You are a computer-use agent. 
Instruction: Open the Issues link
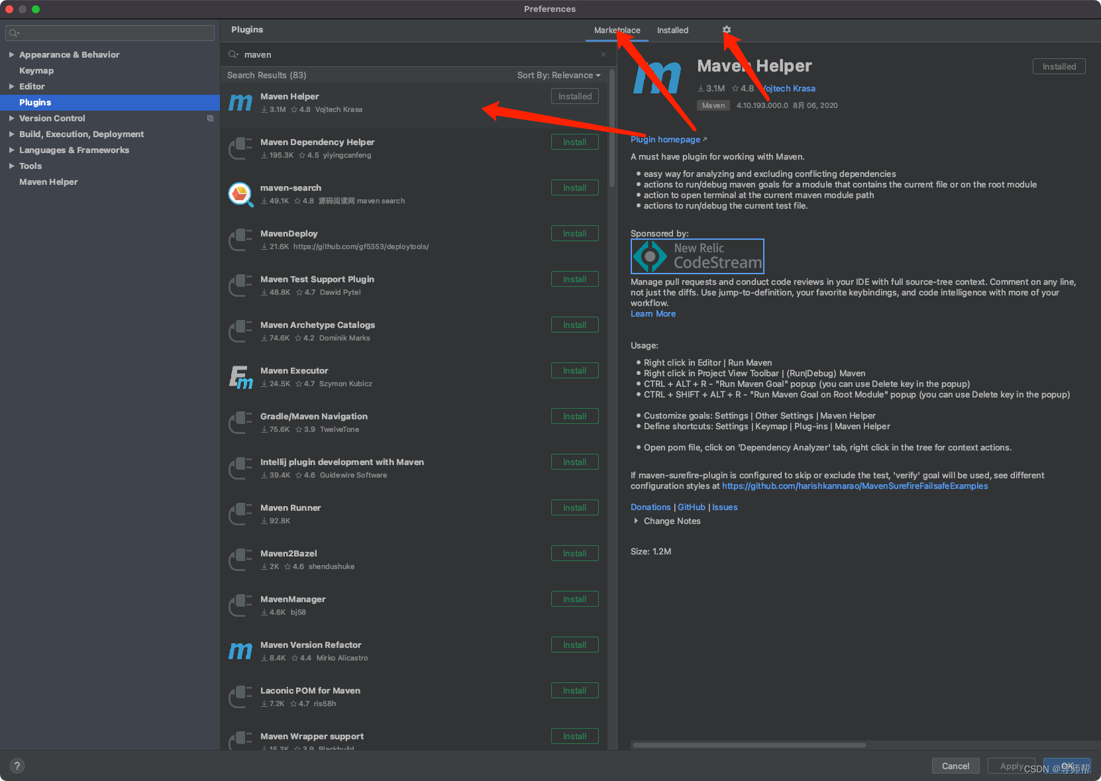coord(725,507)
